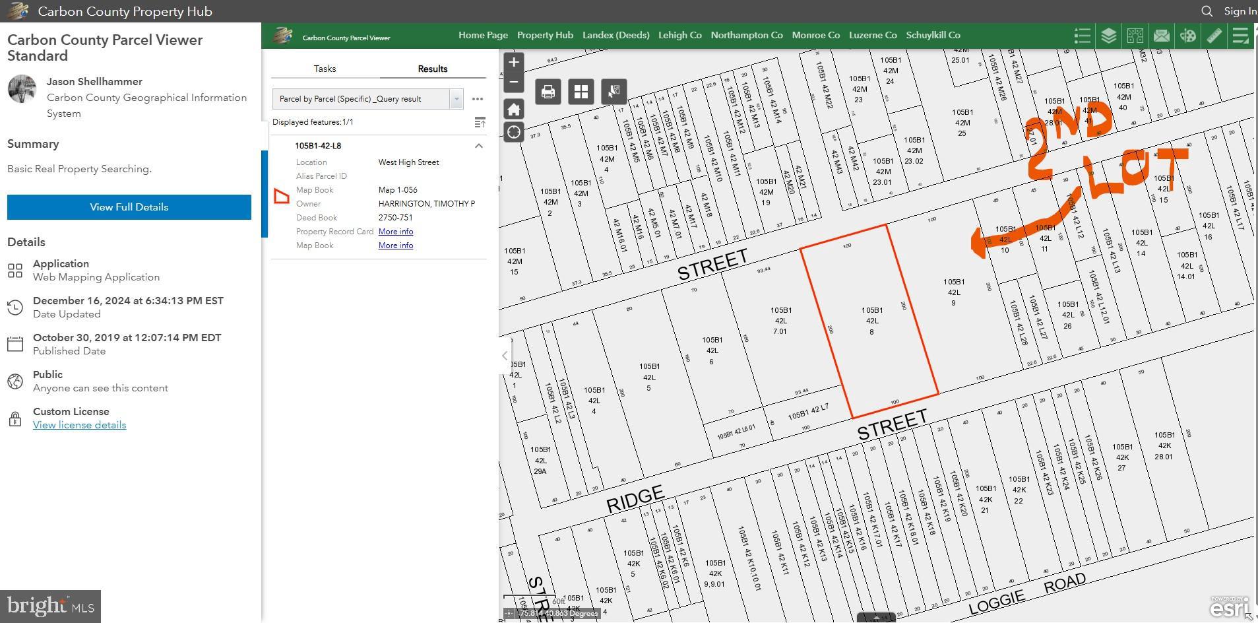Collapse the side panel with arrow handle
The image size is (1258, 623).
click(505, 356)
